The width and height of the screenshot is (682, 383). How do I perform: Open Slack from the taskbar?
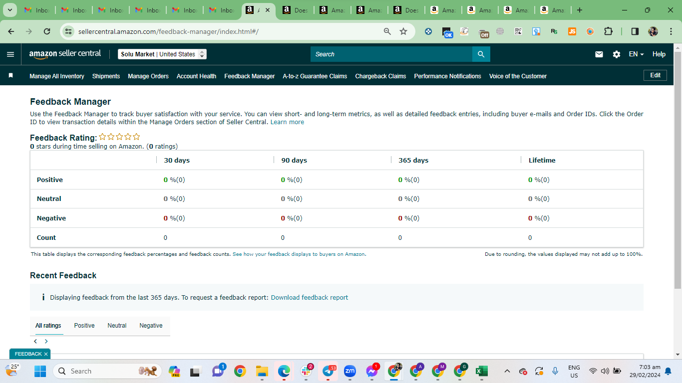[306, 371]
